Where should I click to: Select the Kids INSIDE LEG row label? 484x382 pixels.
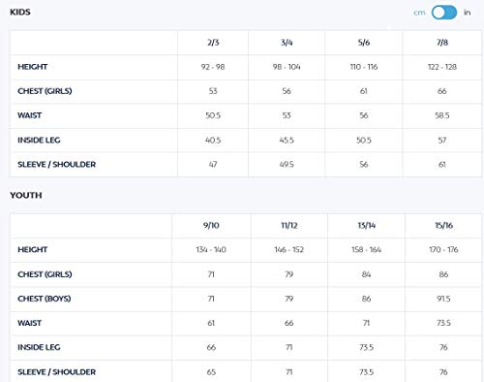click(39, 140)
